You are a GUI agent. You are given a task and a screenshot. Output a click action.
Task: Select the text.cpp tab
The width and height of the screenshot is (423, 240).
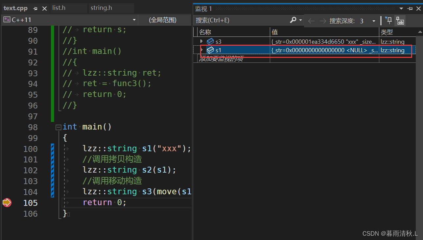click(15, 8)
